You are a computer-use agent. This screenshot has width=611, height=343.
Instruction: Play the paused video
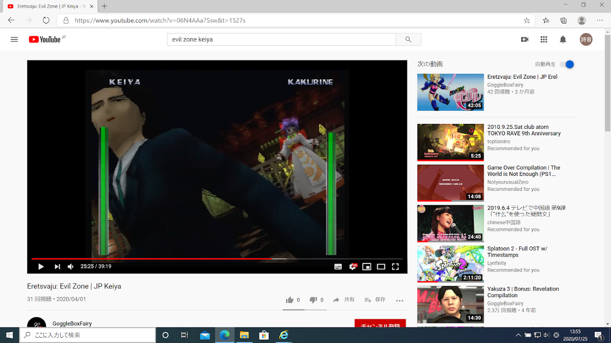(41, 267)
